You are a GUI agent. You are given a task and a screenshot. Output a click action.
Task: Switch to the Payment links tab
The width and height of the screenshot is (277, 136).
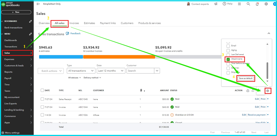click(108, 23)
